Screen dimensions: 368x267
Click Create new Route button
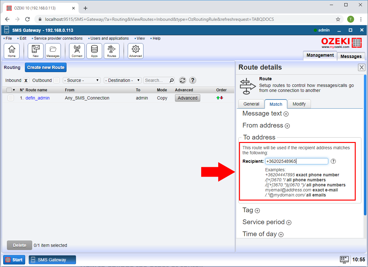[46, 67]
